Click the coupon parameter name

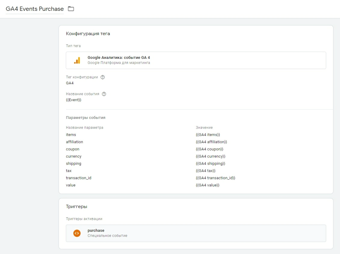73,149
